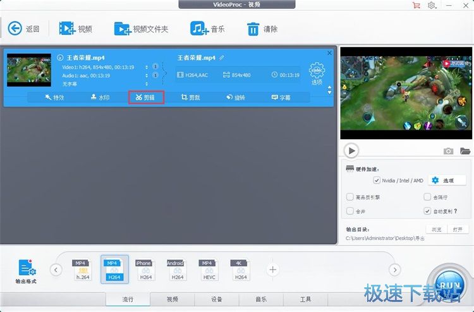Toggle the 自动复制 checkbox
This screenshot has width=474, height=312.
tap(427, 211)
